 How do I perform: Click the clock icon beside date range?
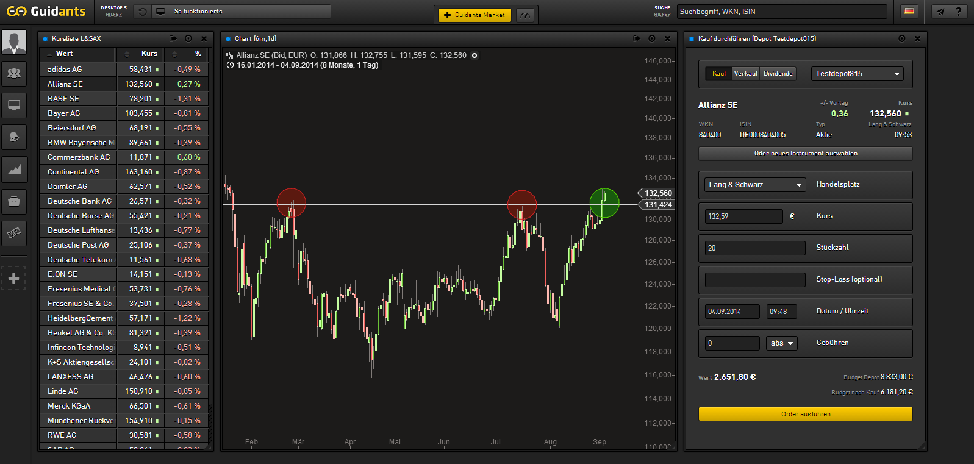point(230,65)
